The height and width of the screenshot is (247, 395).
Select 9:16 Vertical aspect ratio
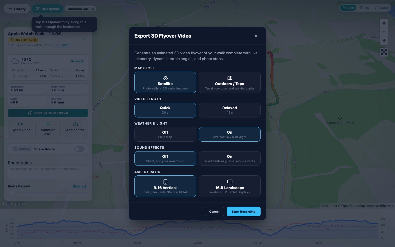[x=165, y=186]
